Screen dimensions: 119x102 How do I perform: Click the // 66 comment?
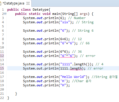(x=85, y=43)
